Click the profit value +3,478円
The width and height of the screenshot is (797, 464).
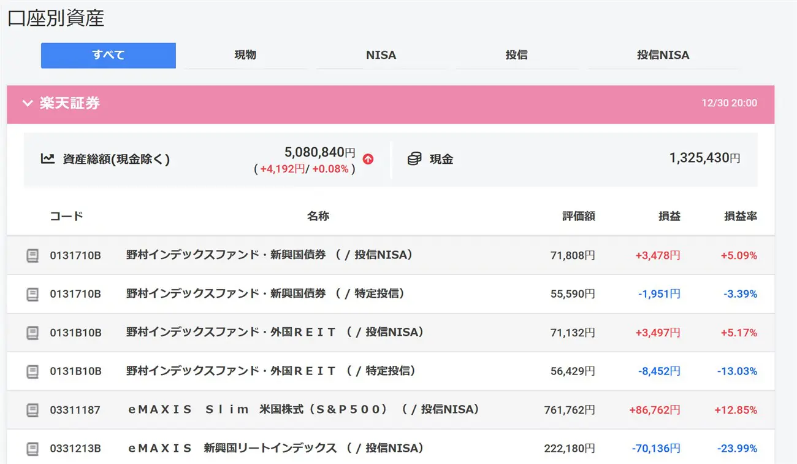click(658, 255)
